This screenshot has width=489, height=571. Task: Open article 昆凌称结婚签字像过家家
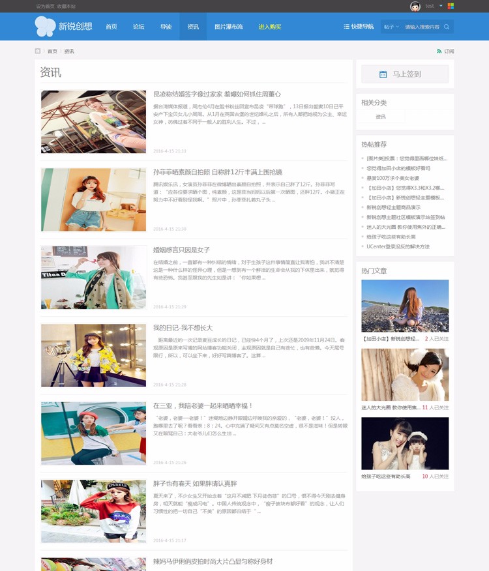coord(217,94)
